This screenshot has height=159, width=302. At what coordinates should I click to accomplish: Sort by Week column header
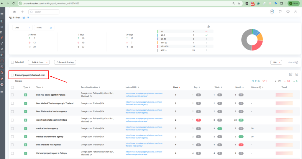218,87
